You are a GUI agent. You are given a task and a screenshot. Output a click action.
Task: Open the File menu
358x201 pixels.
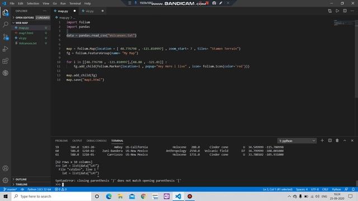(x=12, y=3)
